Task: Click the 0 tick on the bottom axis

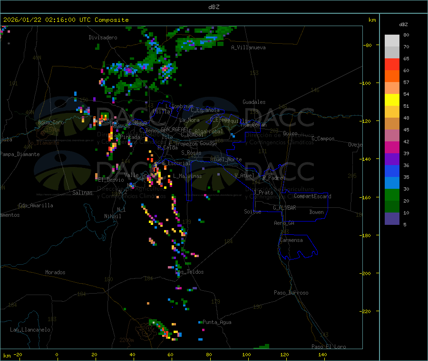Action: coord(57,354)
